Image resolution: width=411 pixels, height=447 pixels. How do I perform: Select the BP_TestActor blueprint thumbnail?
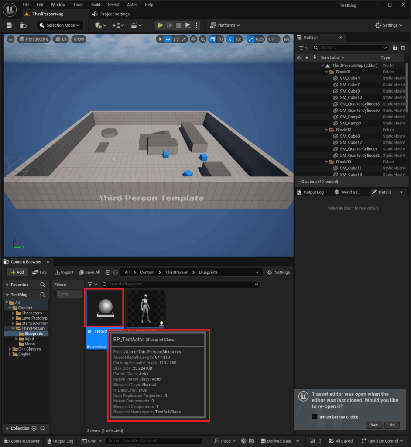(x=105, y=308)
